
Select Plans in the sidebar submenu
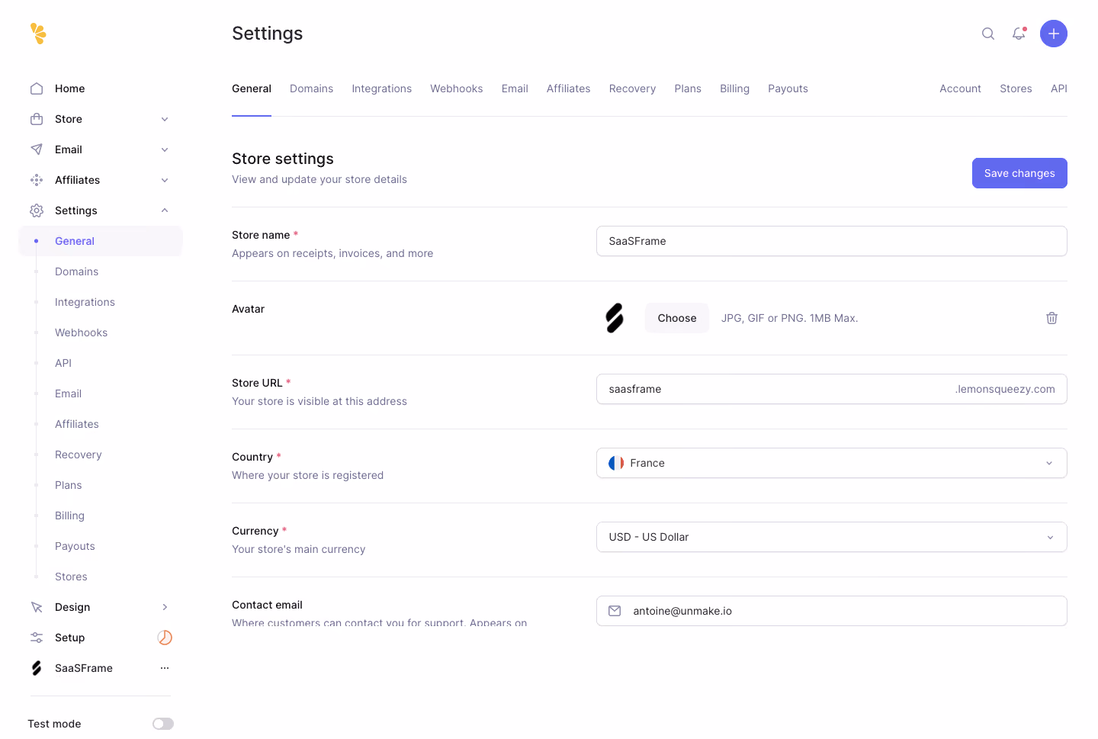click(x=68, y=485)
